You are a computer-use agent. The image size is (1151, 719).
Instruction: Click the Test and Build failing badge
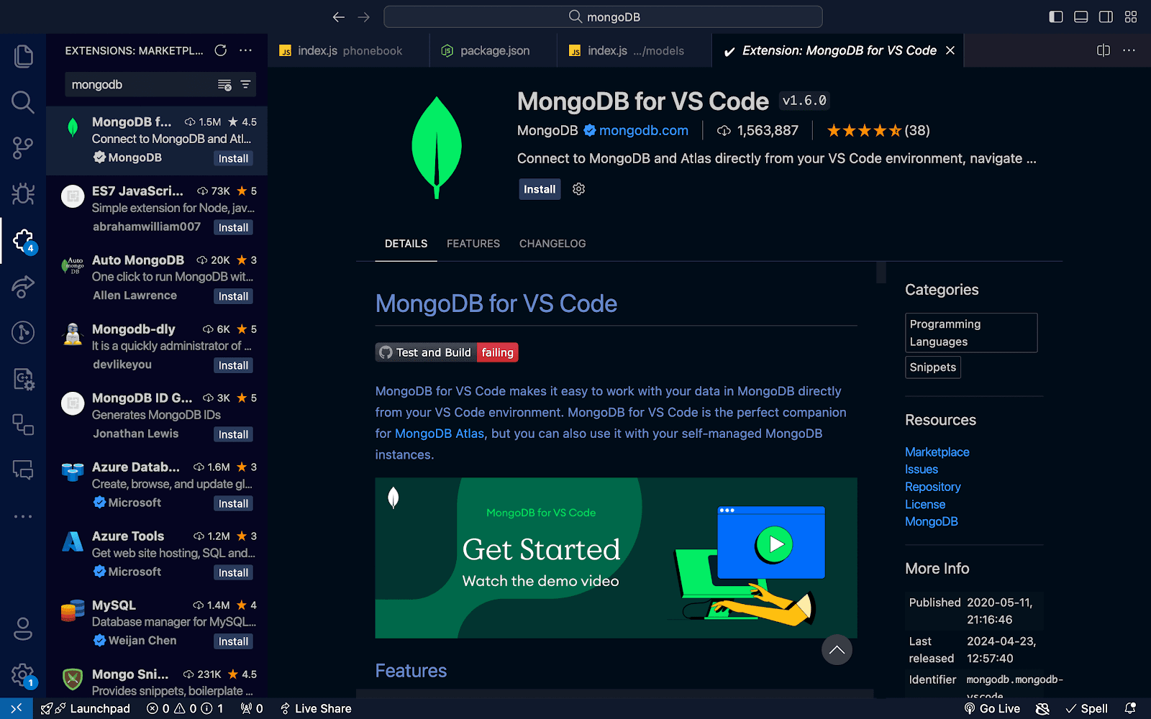(447, 352)
